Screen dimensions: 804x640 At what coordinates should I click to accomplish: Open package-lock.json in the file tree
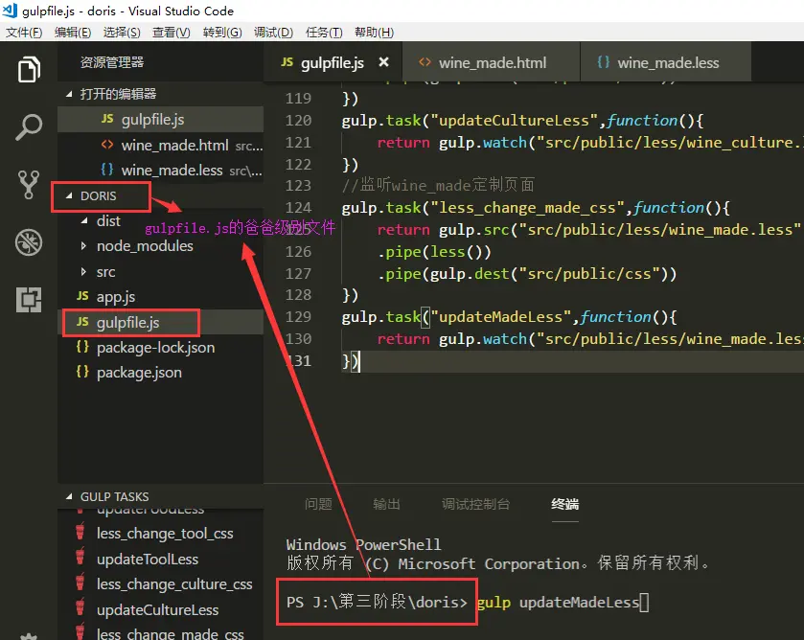160,347
